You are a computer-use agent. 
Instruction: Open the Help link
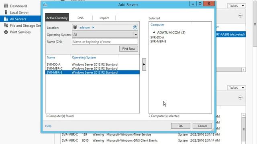coord(48,126)
